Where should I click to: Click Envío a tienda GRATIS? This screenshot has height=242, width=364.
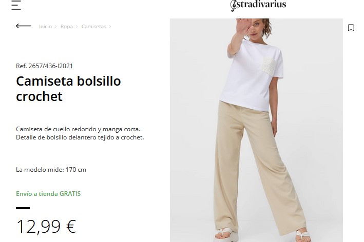[48, 194]
